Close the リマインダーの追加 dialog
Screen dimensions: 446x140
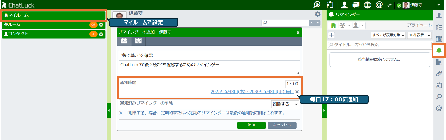click(298, 32)
